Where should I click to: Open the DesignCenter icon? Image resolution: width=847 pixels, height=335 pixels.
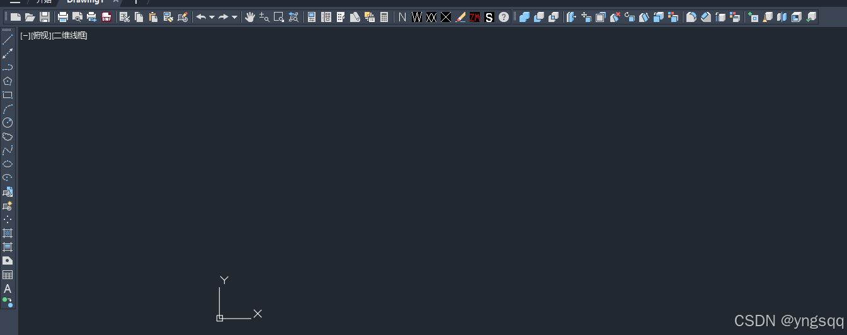[326, 17]
